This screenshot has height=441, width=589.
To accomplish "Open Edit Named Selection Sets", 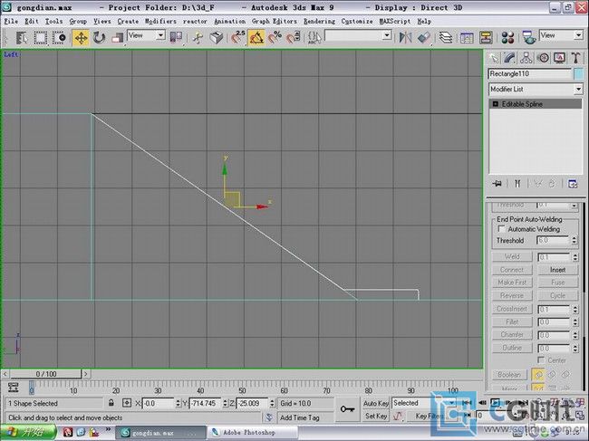I will point(314,37).
